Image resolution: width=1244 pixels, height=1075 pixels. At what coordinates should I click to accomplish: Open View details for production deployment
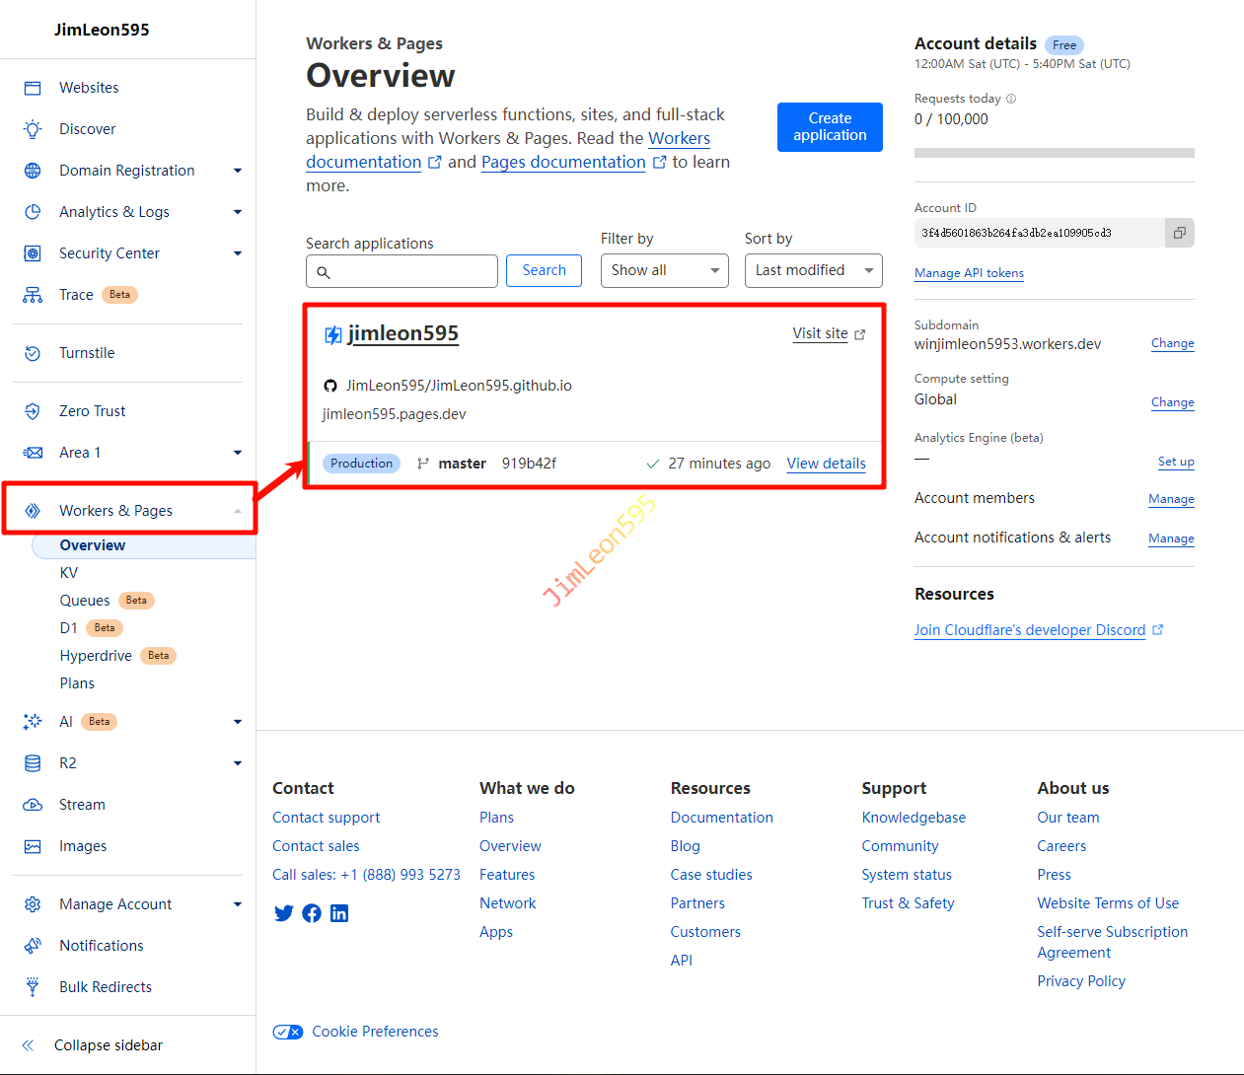(826, 464)
